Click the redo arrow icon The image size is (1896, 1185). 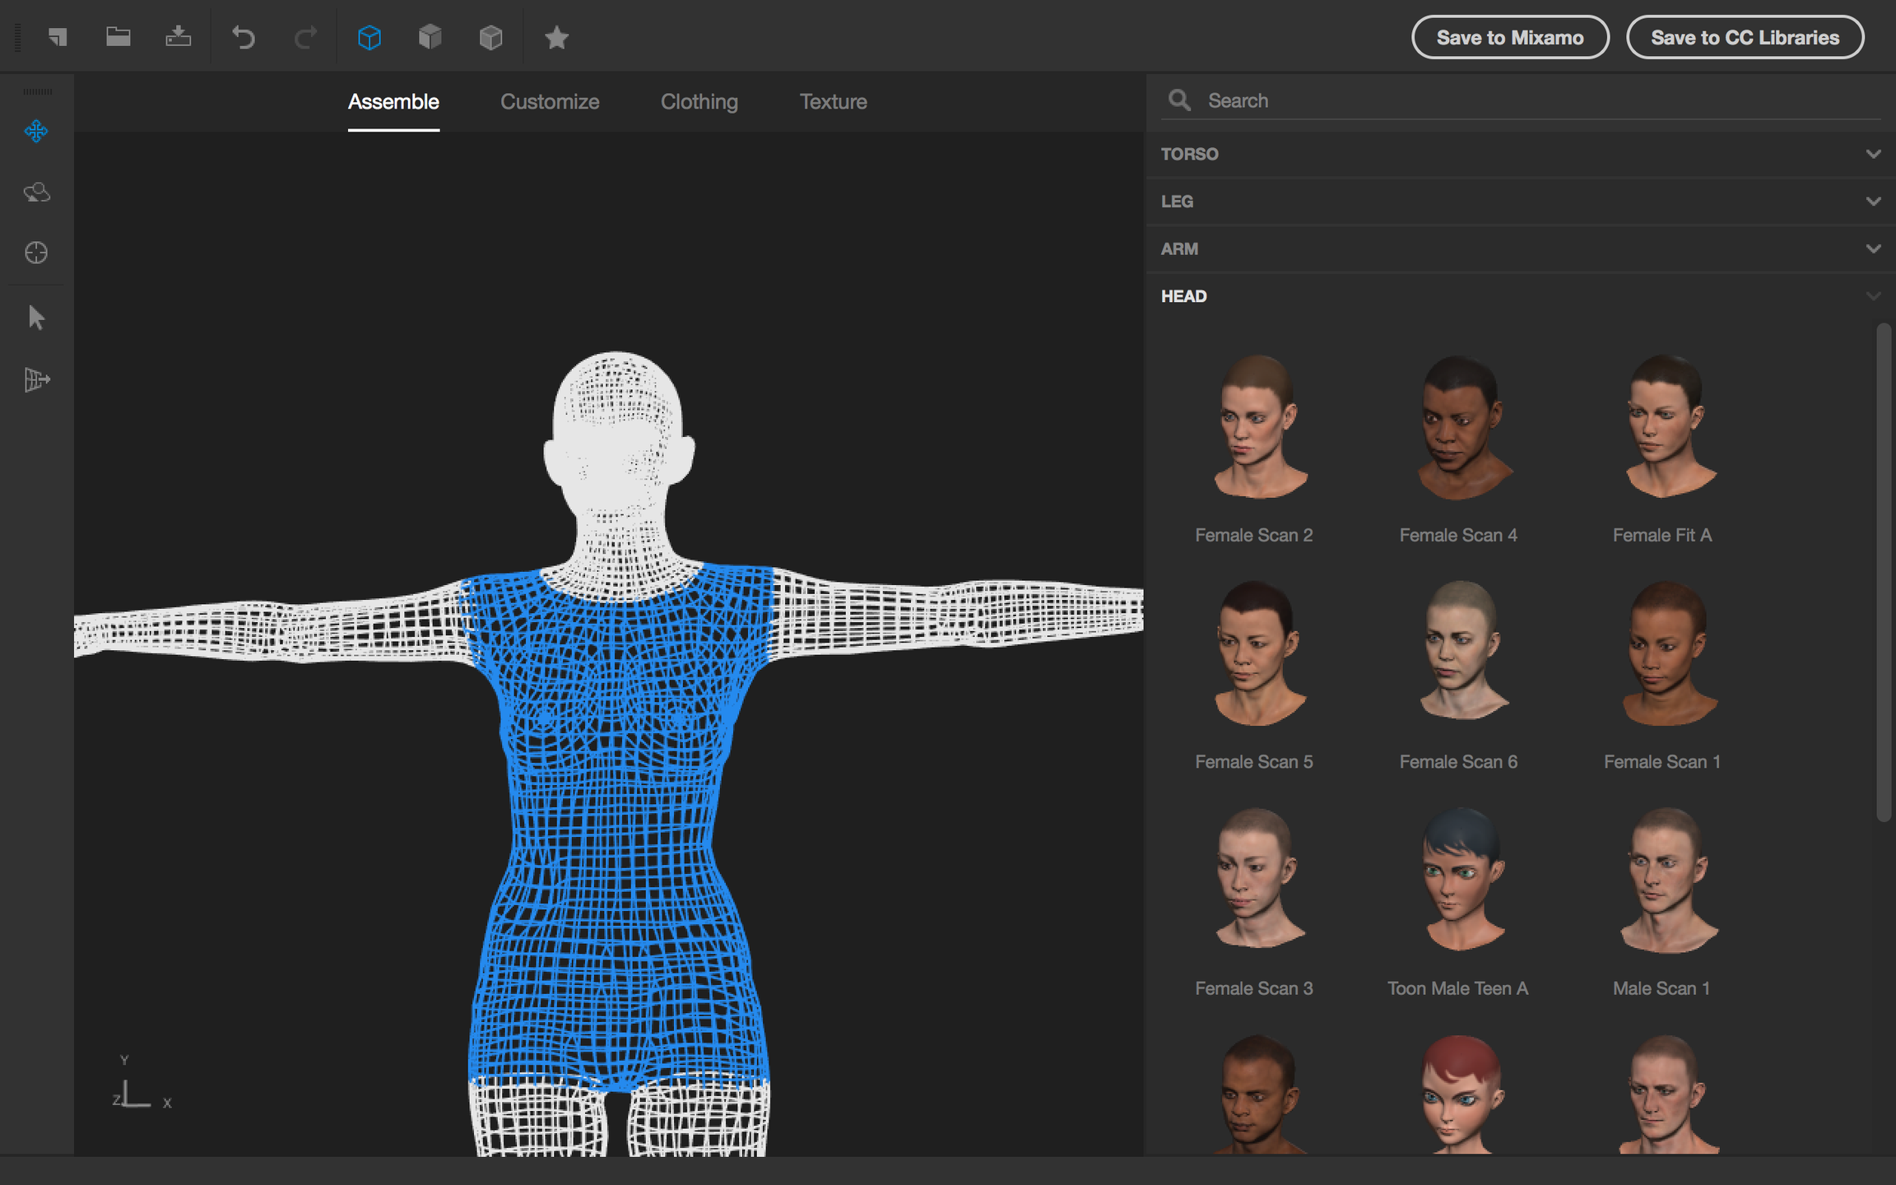click(x=305, y=38)
